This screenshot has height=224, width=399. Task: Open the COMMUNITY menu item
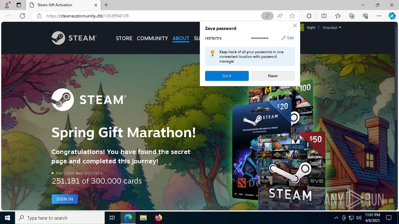(152, 38)
